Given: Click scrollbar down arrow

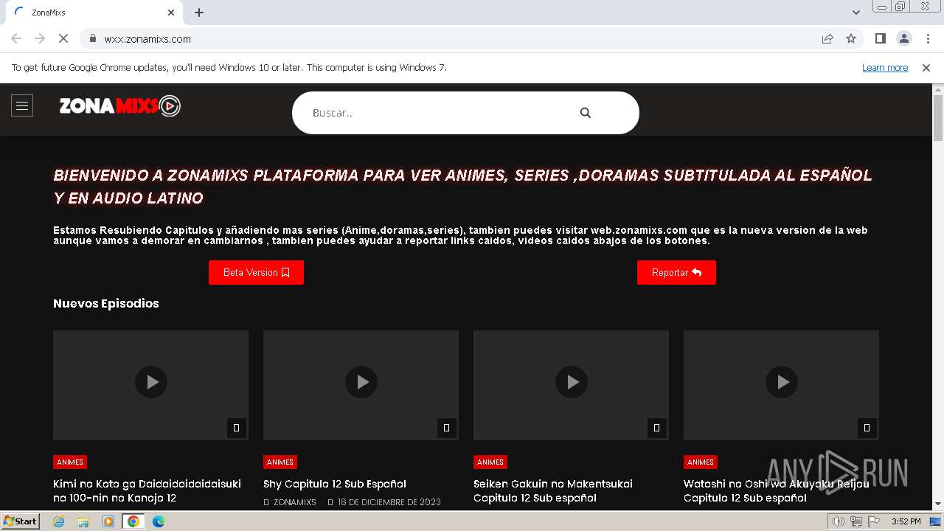Looking at the screenshot, I should click(938, 504).
